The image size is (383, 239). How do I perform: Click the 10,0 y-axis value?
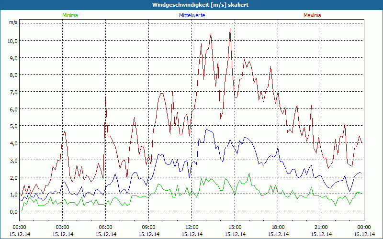13,41
